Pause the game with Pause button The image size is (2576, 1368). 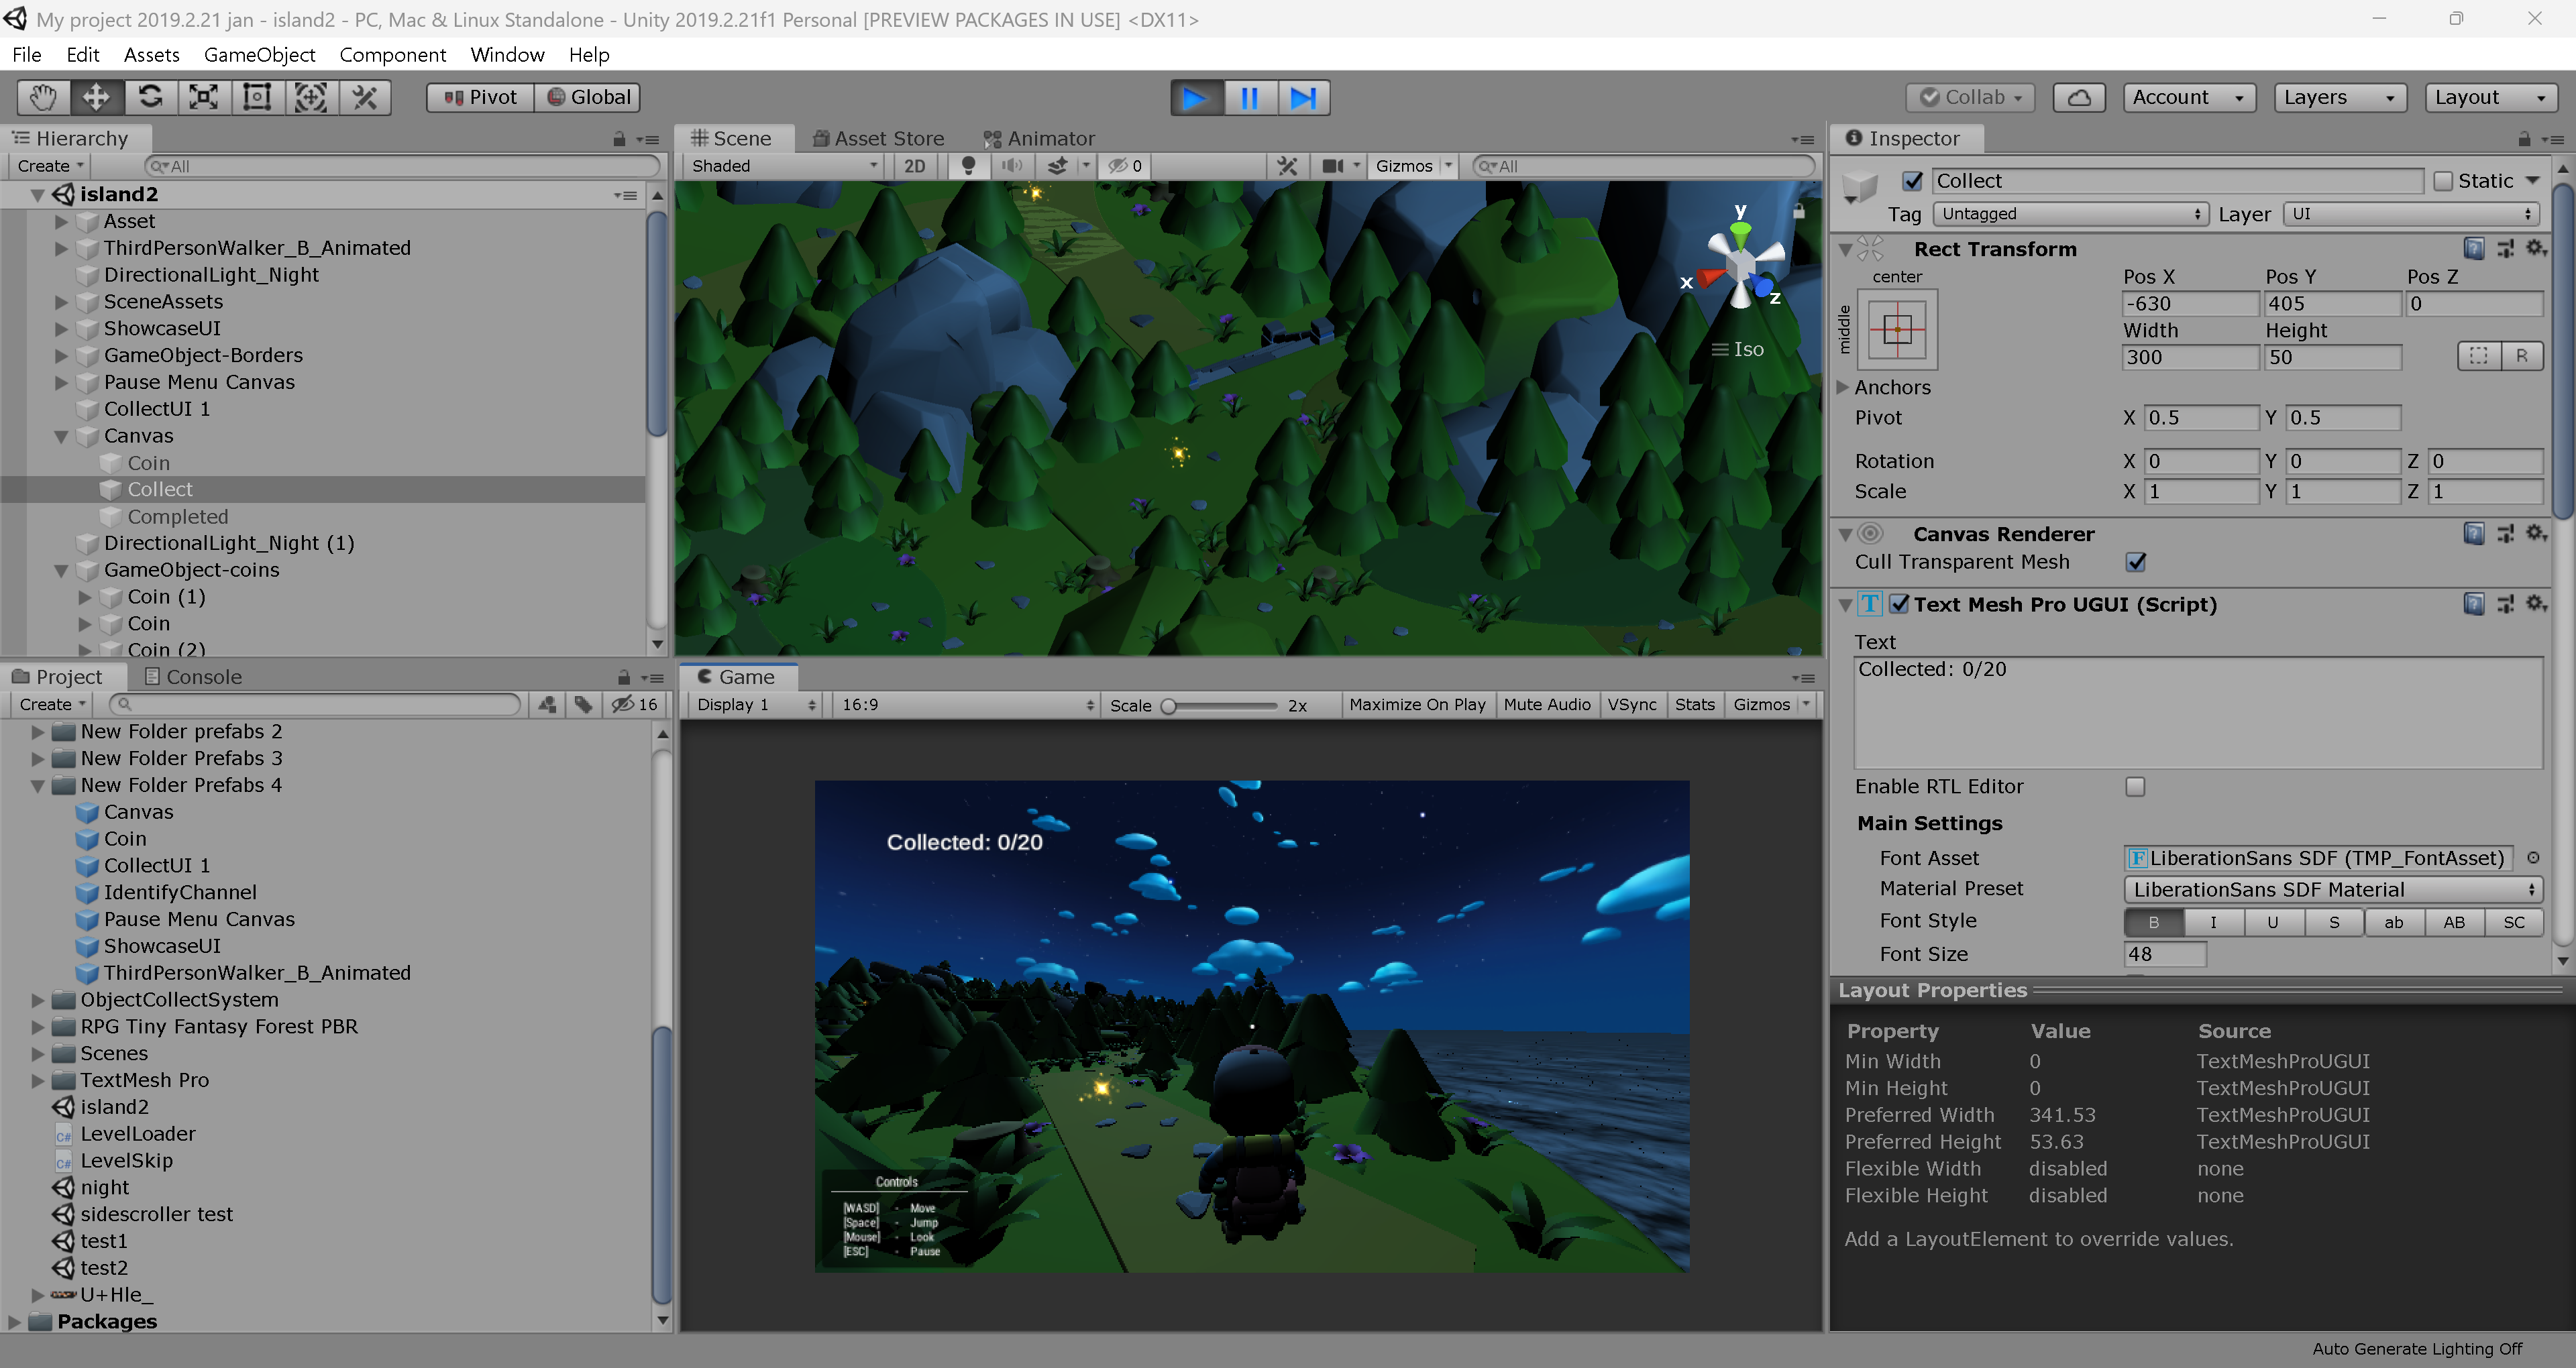coord(1250,97)
